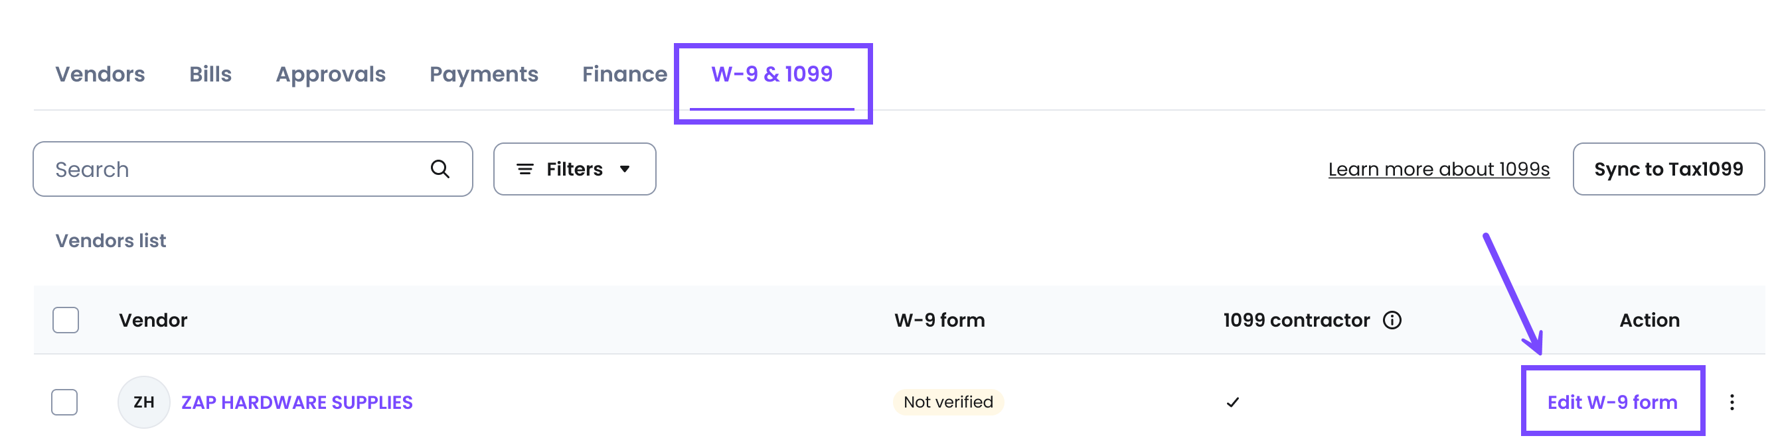1778x442 pixels.
Task: Click the Not verified status badge
Action: 947,402
